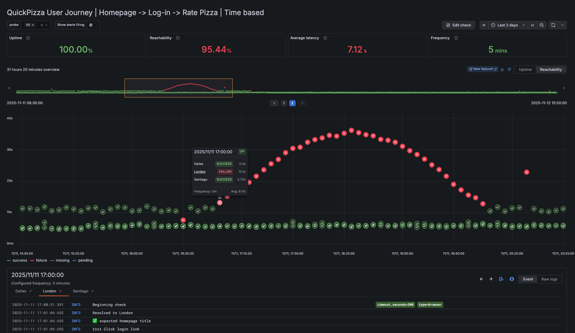The height and width of the screenshot is (333, 575).
Task: Click the orange selection brush on the overview strip
Action: click(x=178, y=88)
